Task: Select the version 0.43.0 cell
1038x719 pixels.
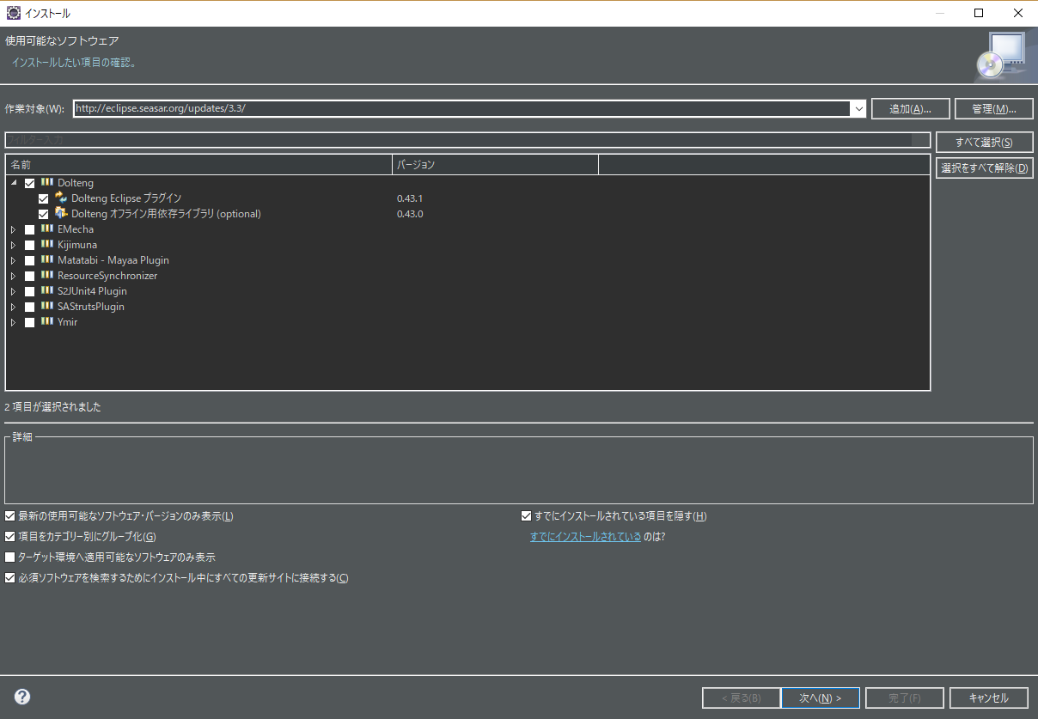Action: 410,214
